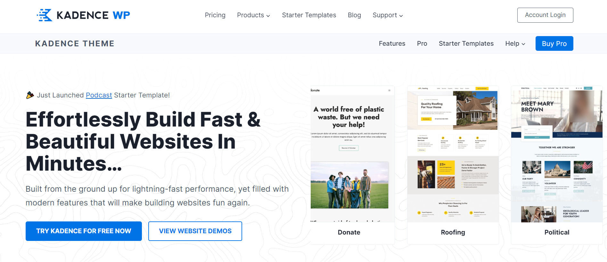Expand the Support dropdown menu
This screenshot has width=607, height=262.
(388, 15)
